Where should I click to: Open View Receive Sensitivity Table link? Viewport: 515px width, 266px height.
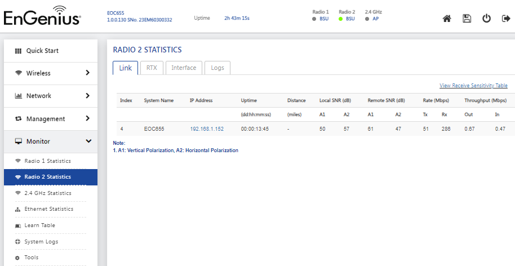(473, 86)
